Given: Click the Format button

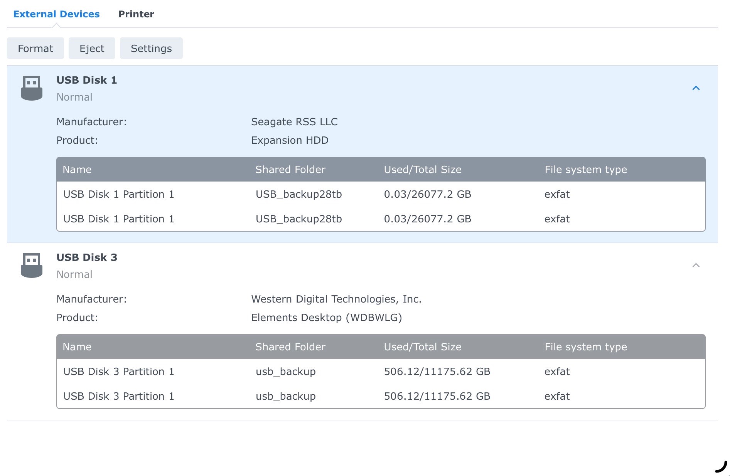Looking at the screenshot, I should pyautogui.click(x=35, y=48).
